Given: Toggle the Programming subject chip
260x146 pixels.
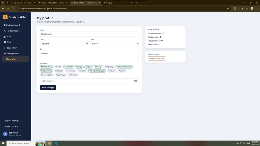Looking at the screenshot, I should [x=46, y=71].
